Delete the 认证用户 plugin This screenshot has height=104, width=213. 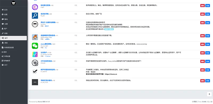(202, 53)
